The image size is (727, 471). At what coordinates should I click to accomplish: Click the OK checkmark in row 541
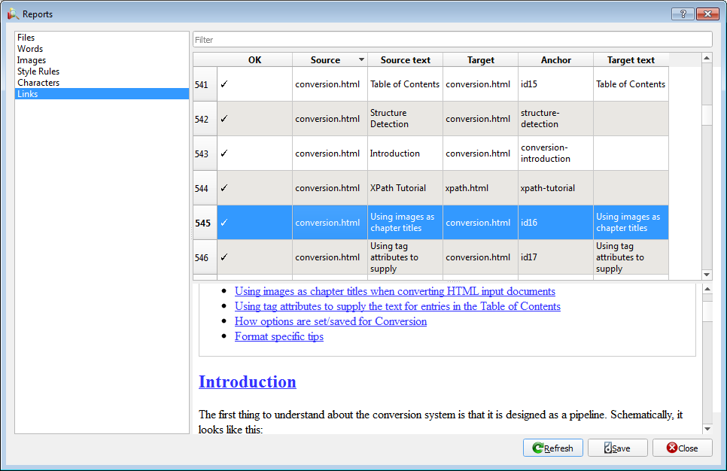(224, 84)
